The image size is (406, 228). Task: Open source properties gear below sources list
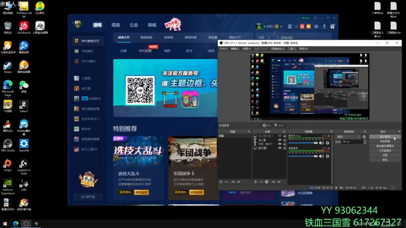(x=266, y=182)
